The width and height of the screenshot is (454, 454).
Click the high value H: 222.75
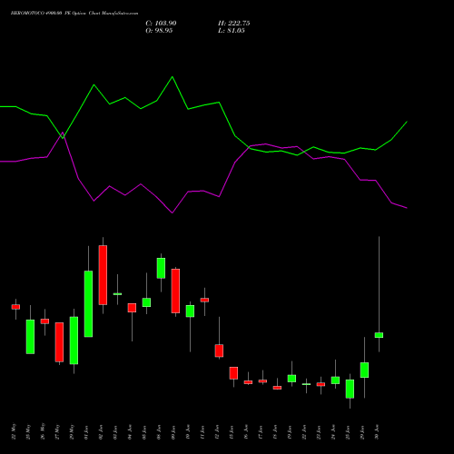tap(233, 24)
